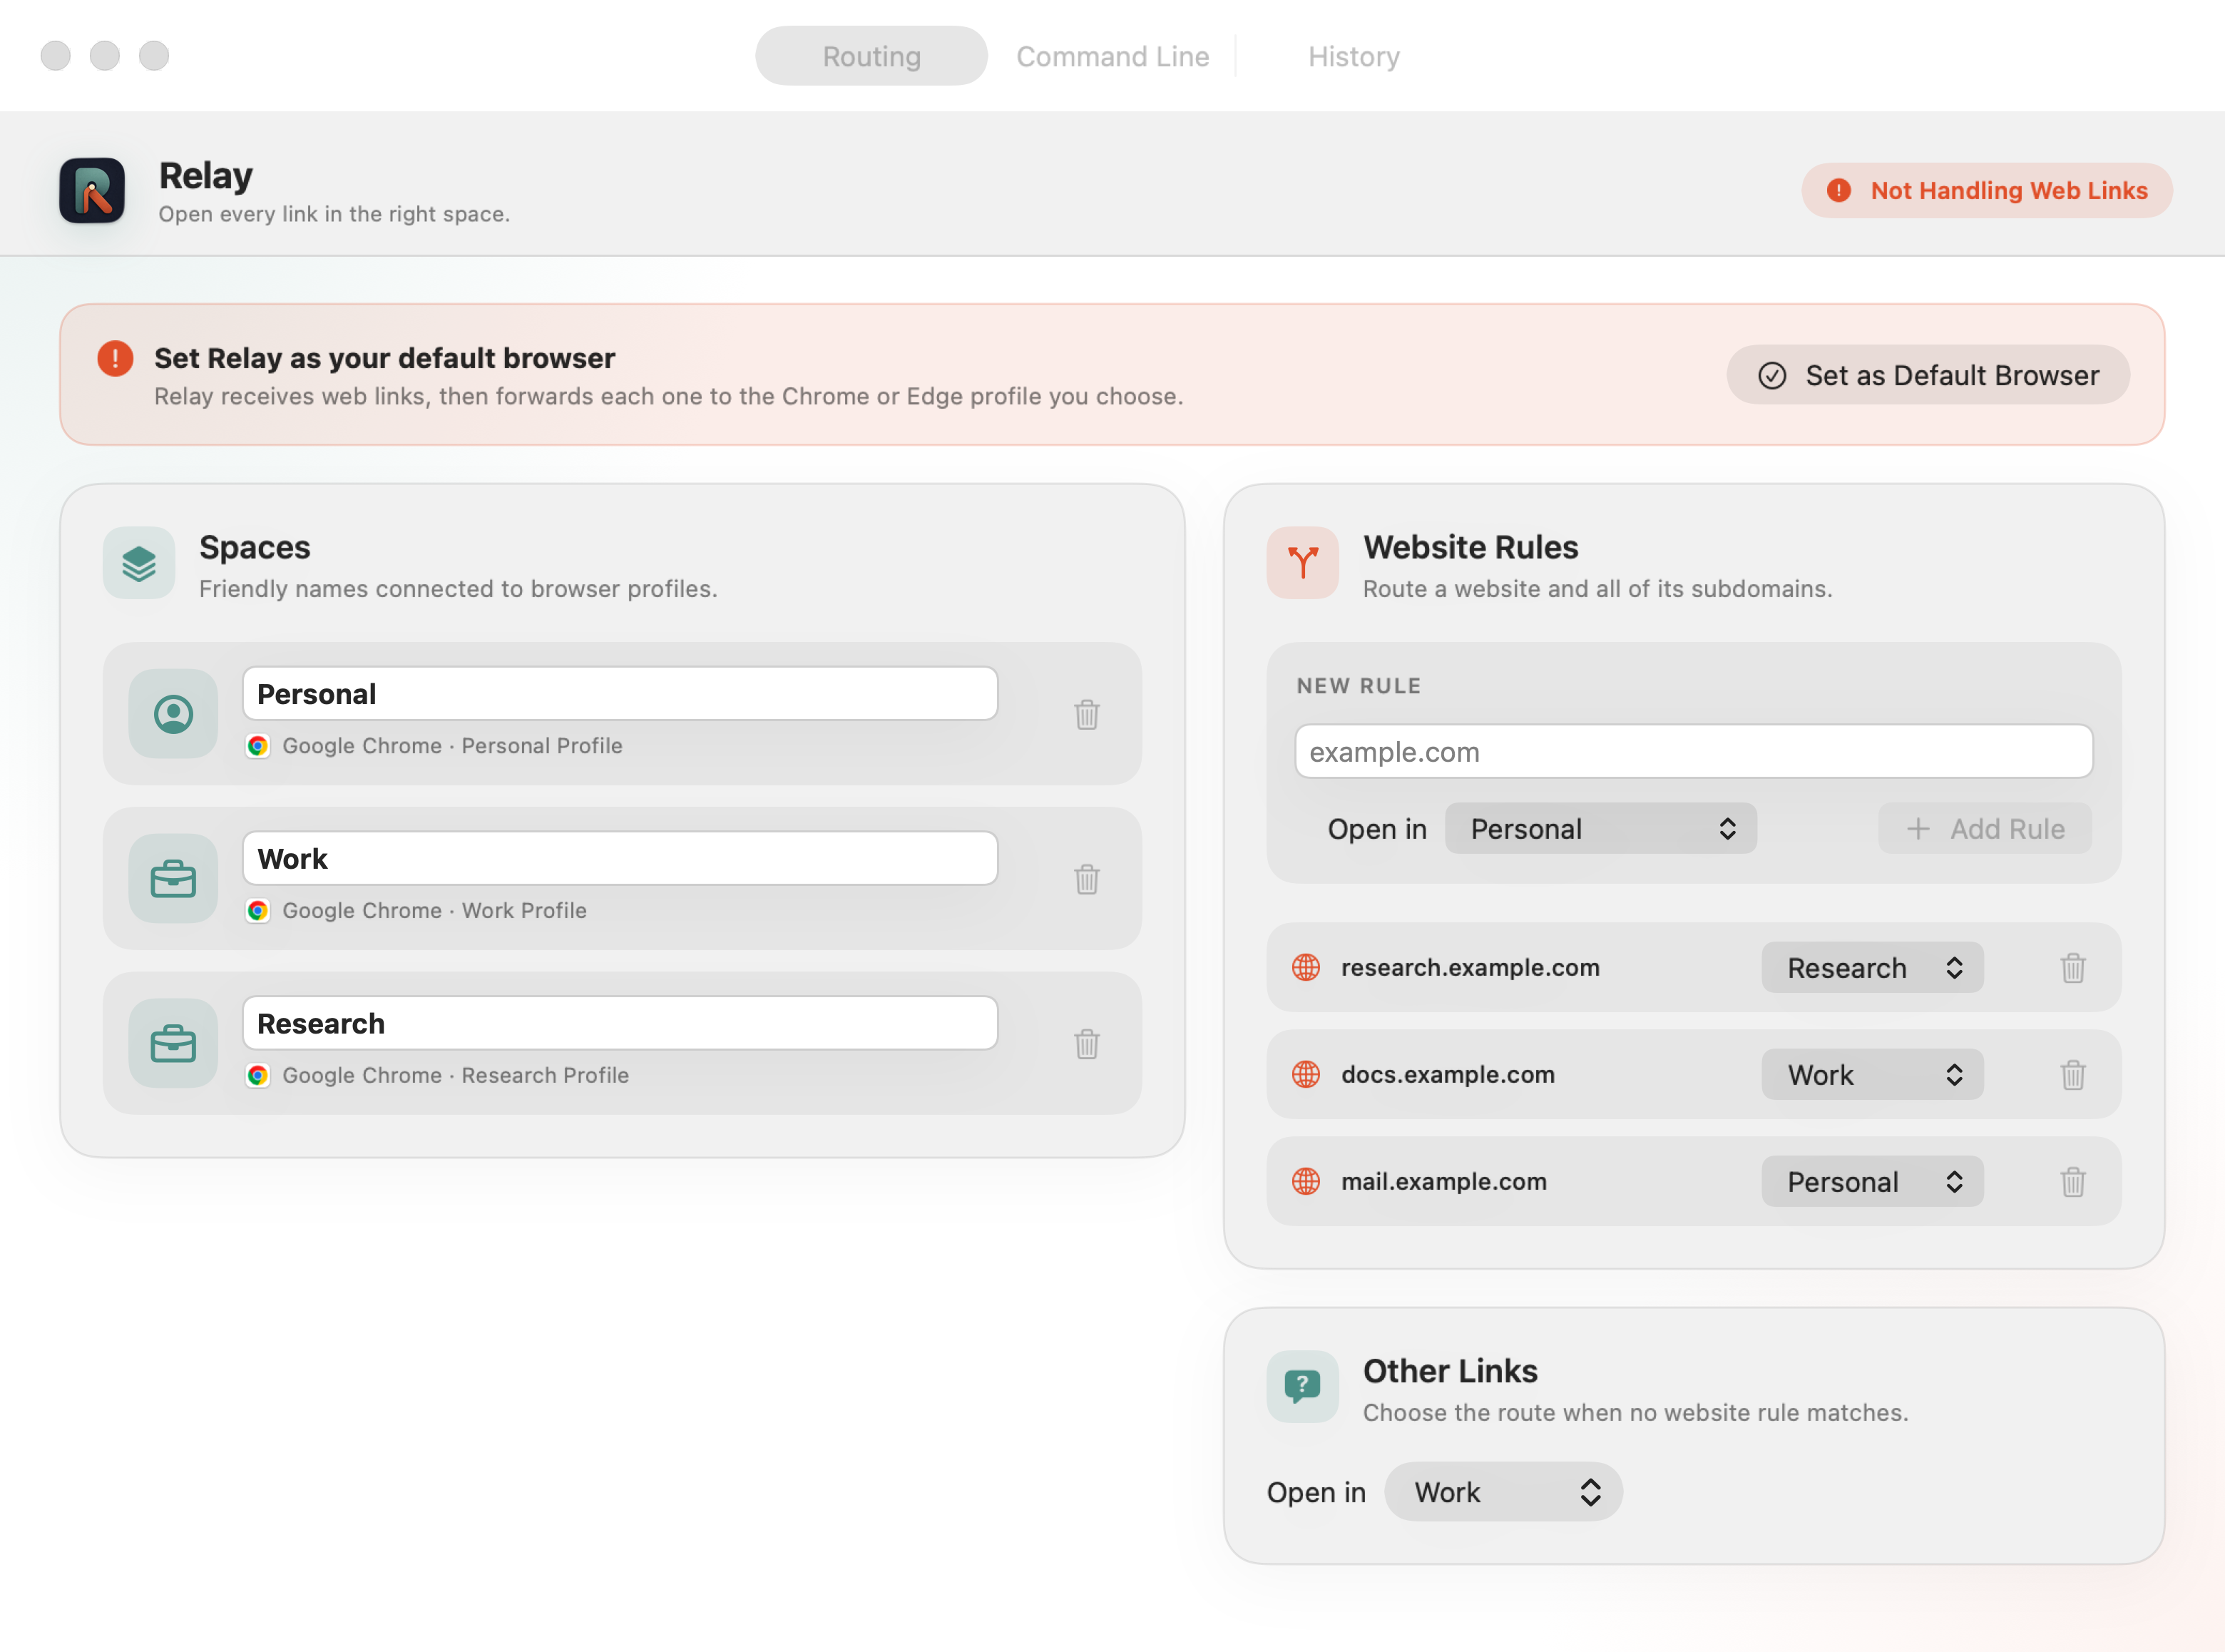Image resolution: width=2225 pixels, height=1652 pixels.
Task: Open the Other Links Open in Work dropdown
Action: [x=1503, y=1492]
